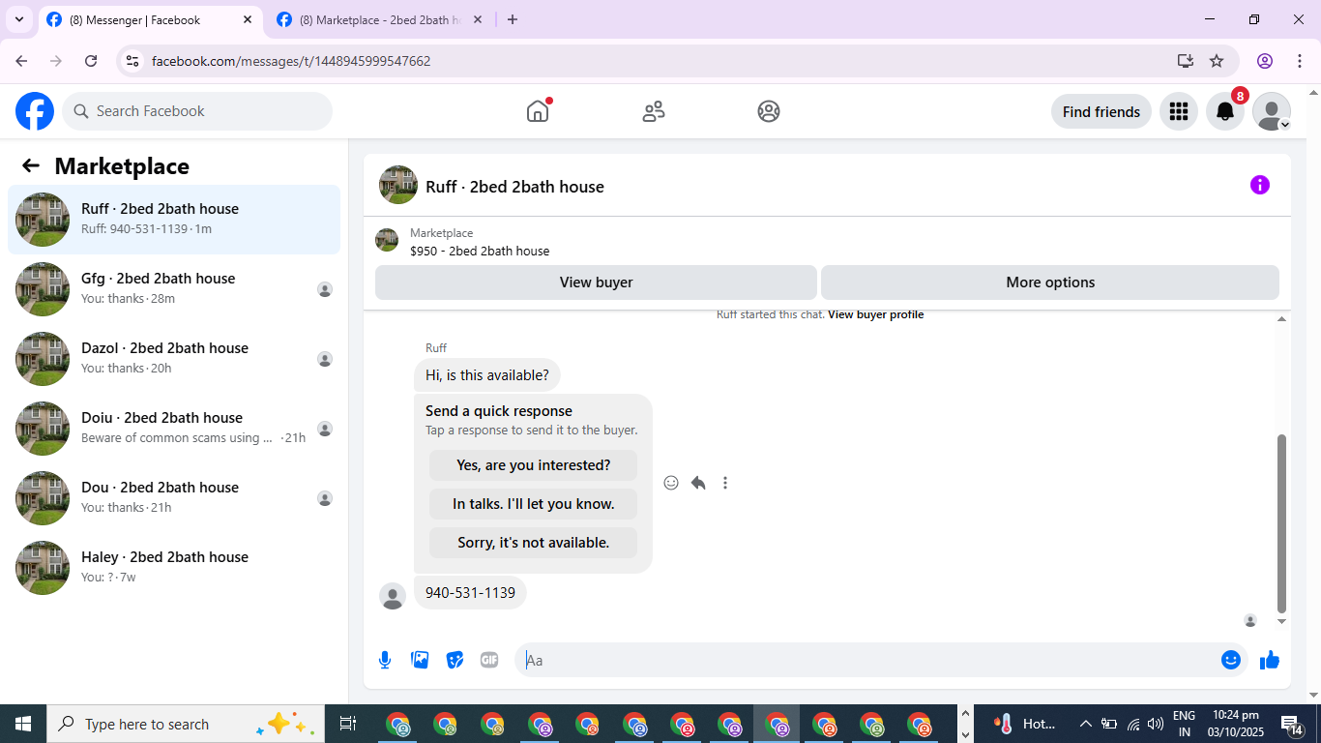This screenshot has height=743, width=1321.
Task: Bookmark this page with the star icon
Action: tap(1217, 61)
